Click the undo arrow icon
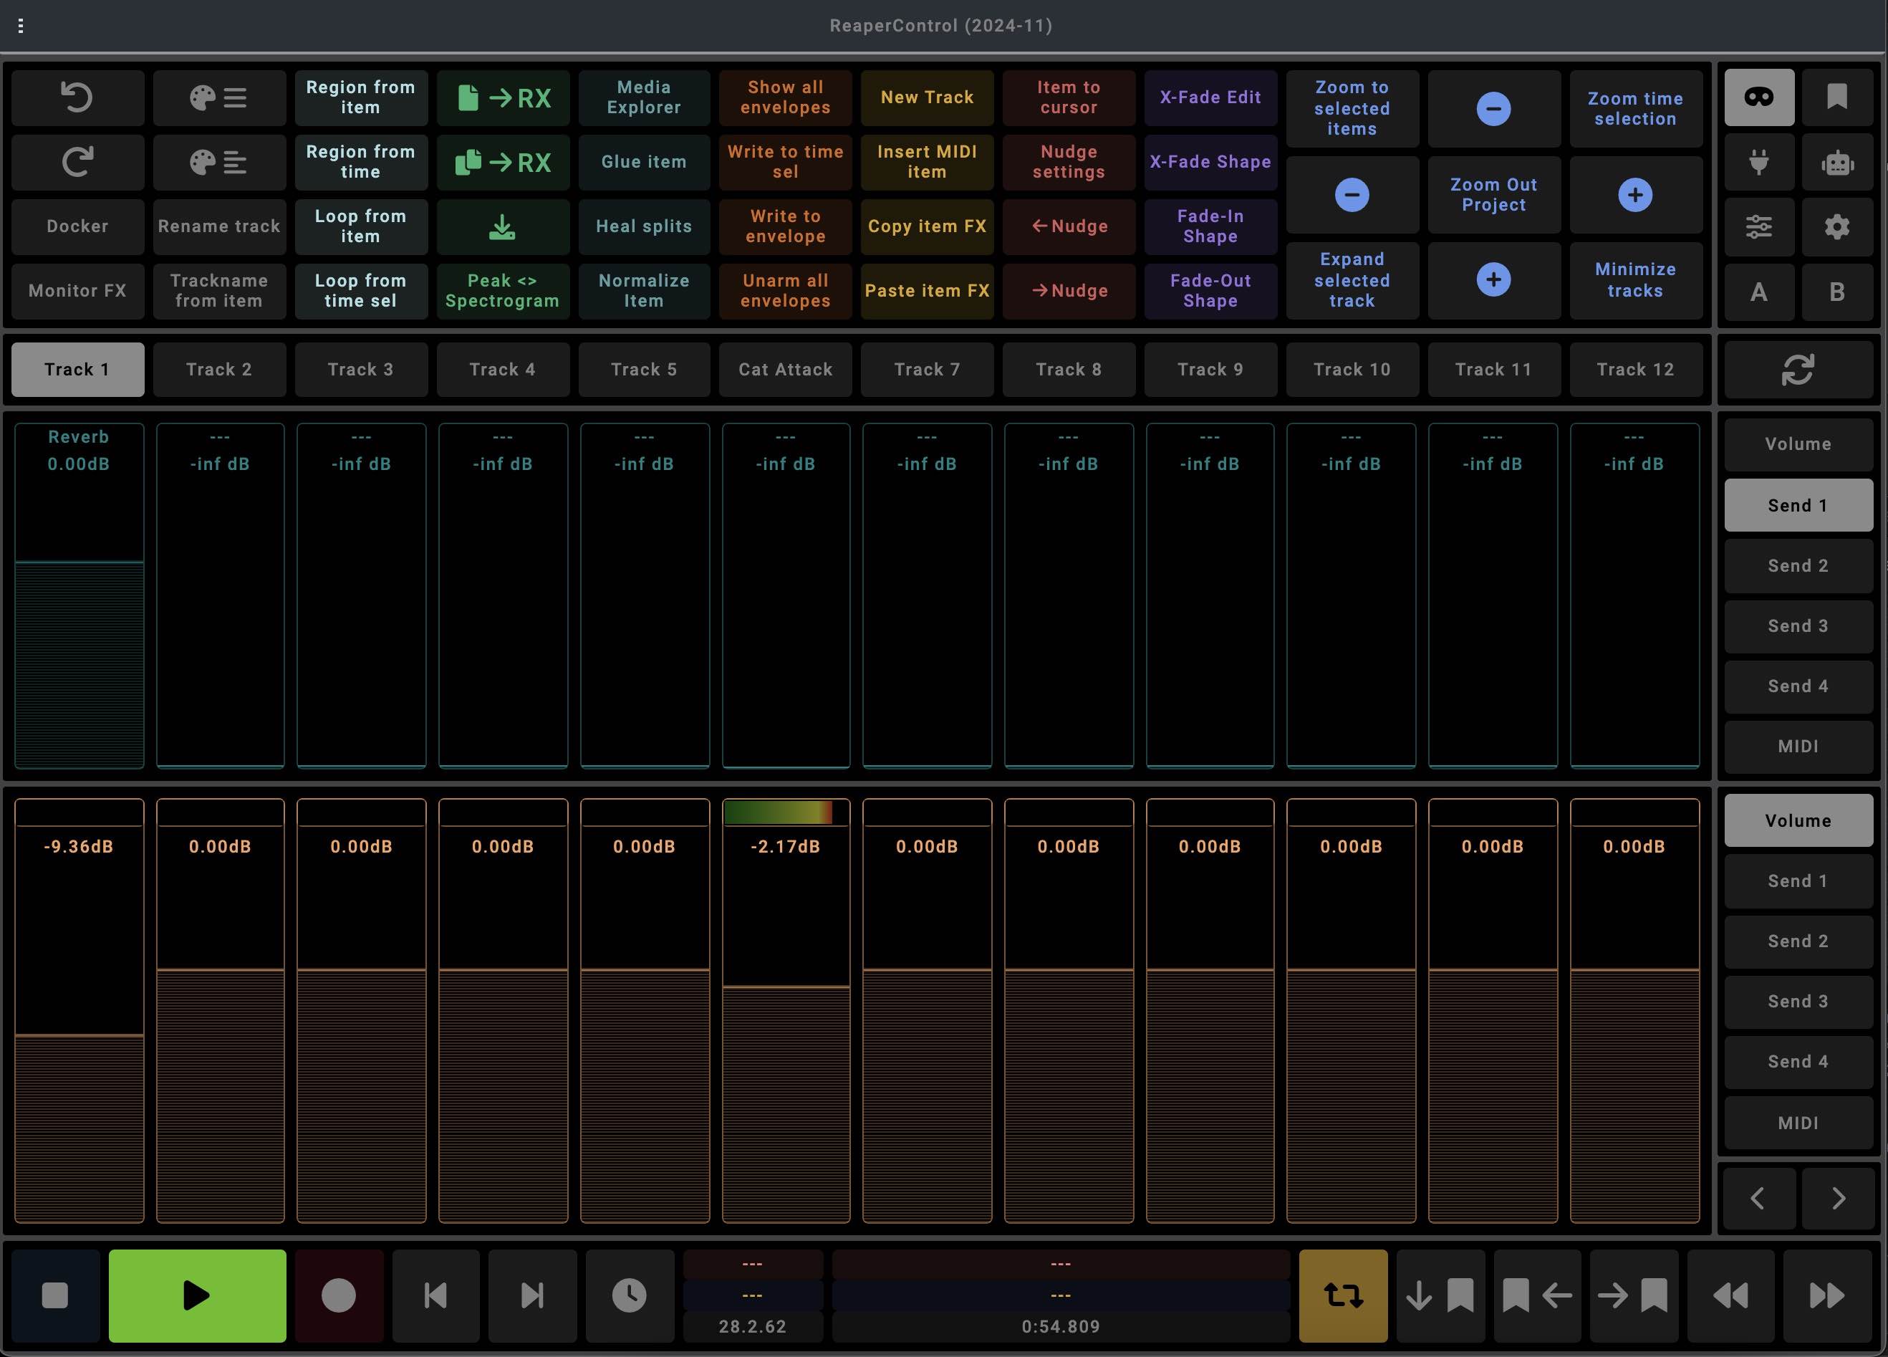Screen dimensions: 1888x1357 (77, 97)
